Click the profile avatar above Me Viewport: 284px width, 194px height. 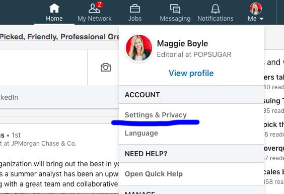click(x=256, y=9)
